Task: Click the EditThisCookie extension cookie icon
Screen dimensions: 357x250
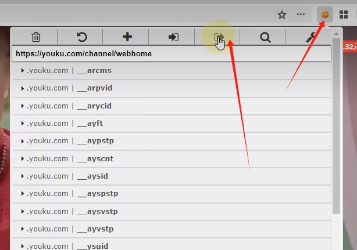Action: coord(325,15)
